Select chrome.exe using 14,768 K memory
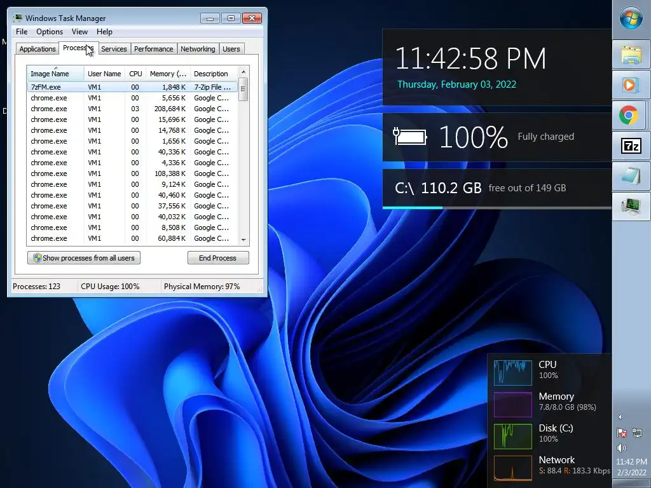Screen dimensions: 651x488 pyautogui.click(x=132, y=130)
